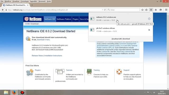
Task: Open the Firefox hamburger menu
Action: coord(166,10)
